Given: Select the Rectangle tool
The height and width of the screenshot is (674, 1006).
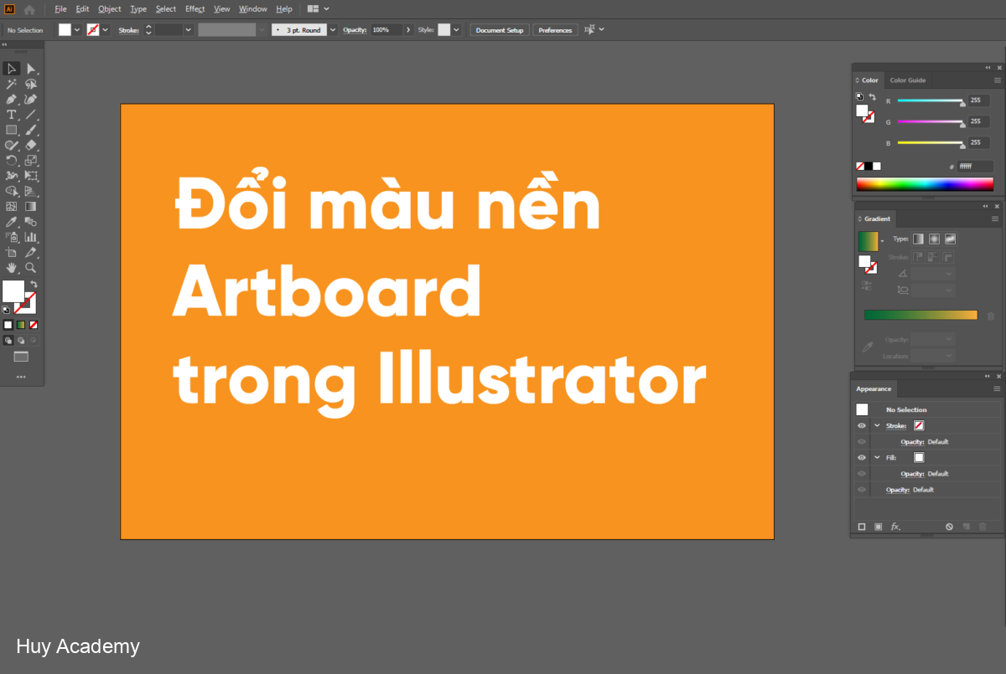Looking at the screenshot, I should pyautogui.click(x=11, y=129).
